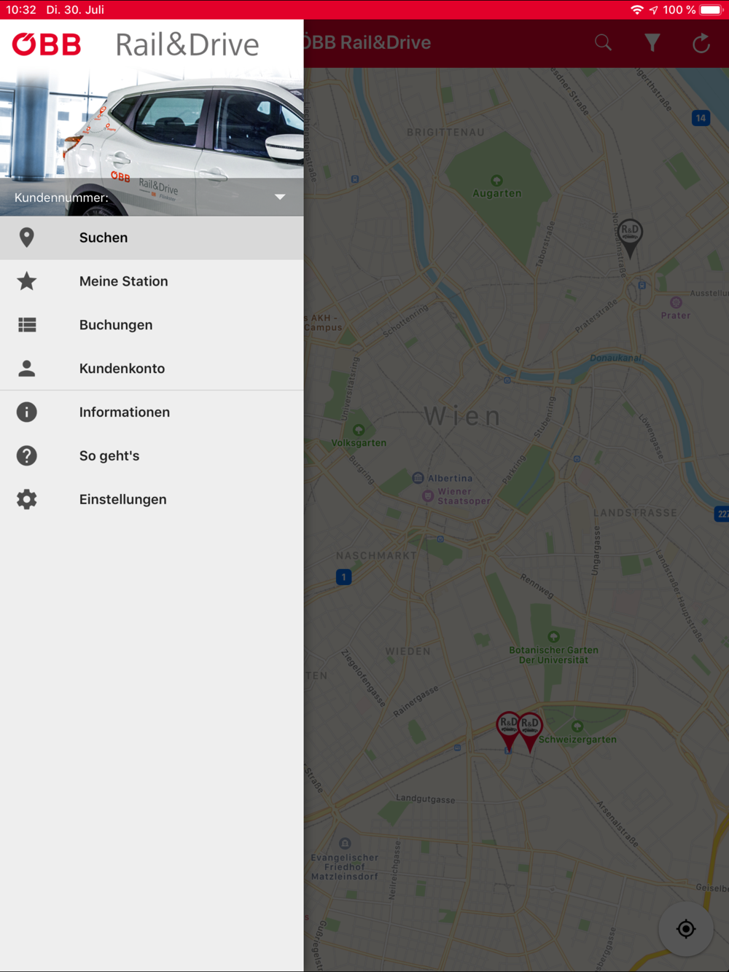
Task: Tap the NASCHMARKT map label
Action: [376, 556]
